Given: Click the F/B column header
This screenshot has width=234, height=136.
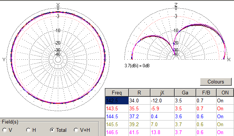Looking at the screenshot, I should (x=206, y=93).
